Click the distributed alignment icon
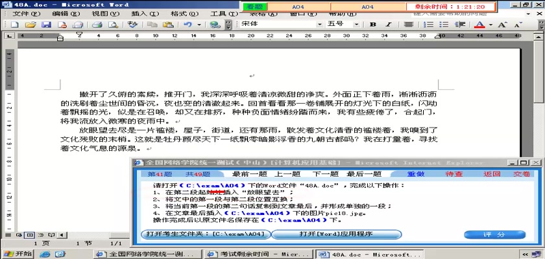 tap(408, 25)
